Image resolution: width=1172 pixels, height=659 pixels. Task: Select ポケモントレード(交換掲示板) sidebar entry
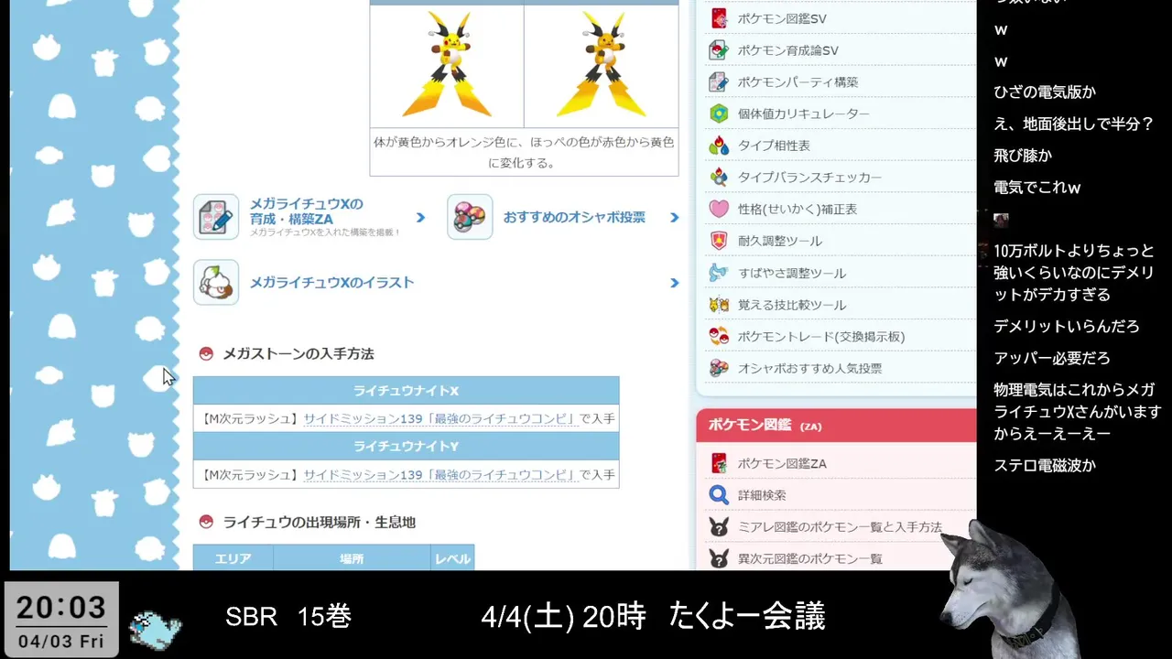tap(821, 336)
